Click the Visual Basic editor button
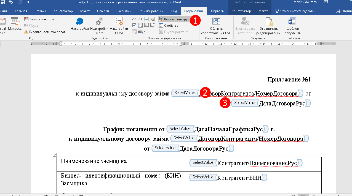352x196 pixels. point(2,26)
